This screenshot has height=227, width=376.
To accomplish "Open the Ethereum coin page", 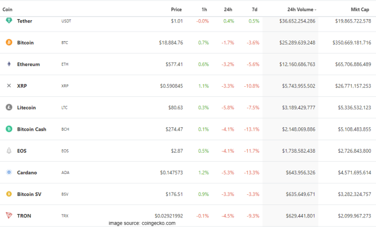I will tap(28, 64).
